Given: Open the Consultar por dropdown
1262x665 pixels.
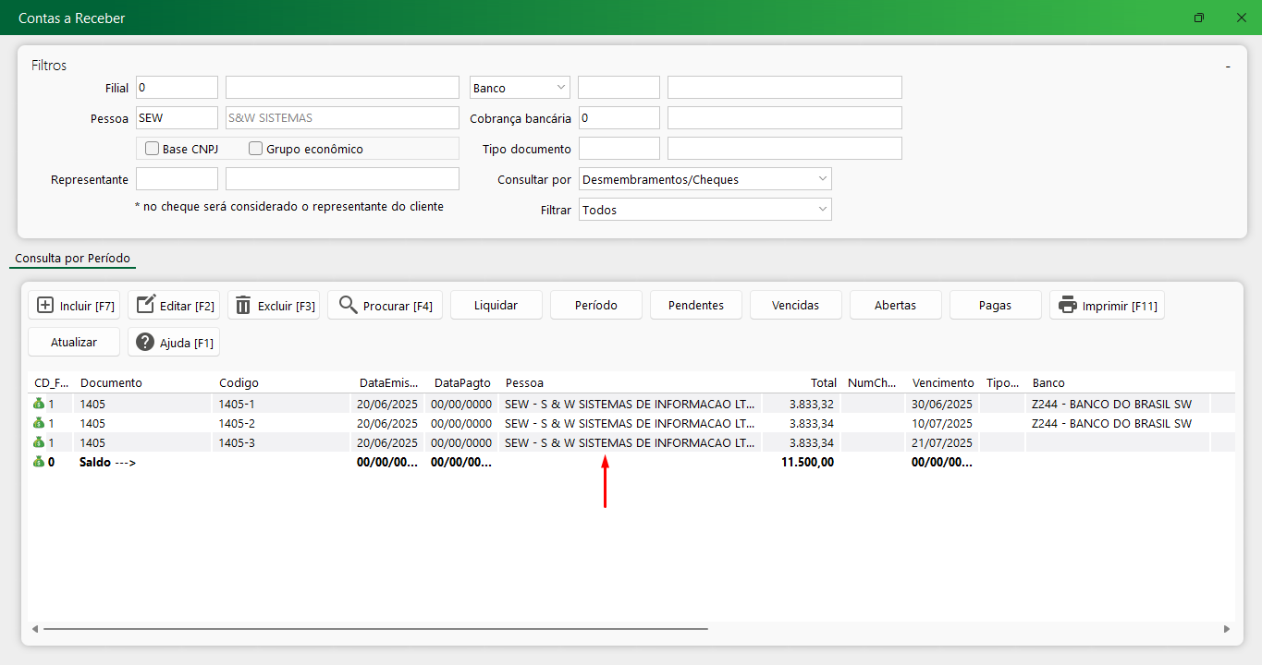Looking at the screenshot, I should click(705, 179).
